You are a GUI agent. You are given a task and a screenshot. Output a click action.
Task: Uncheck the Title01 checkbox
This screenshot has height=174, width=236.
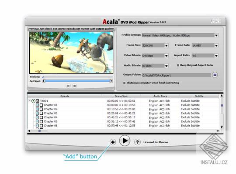[x=38, y=101]
